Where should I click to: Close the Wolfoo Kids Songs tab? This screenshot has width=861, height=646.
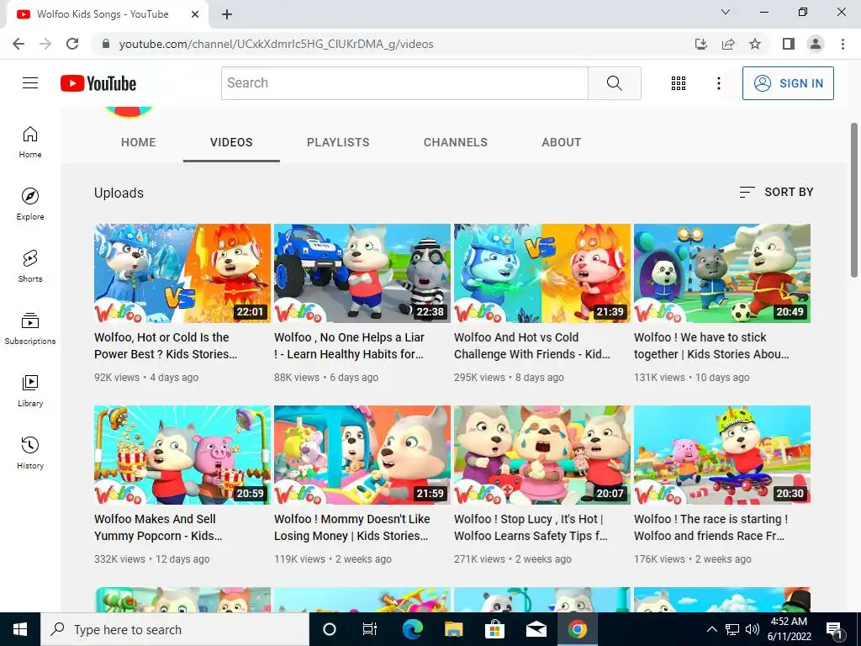(195, 14)
